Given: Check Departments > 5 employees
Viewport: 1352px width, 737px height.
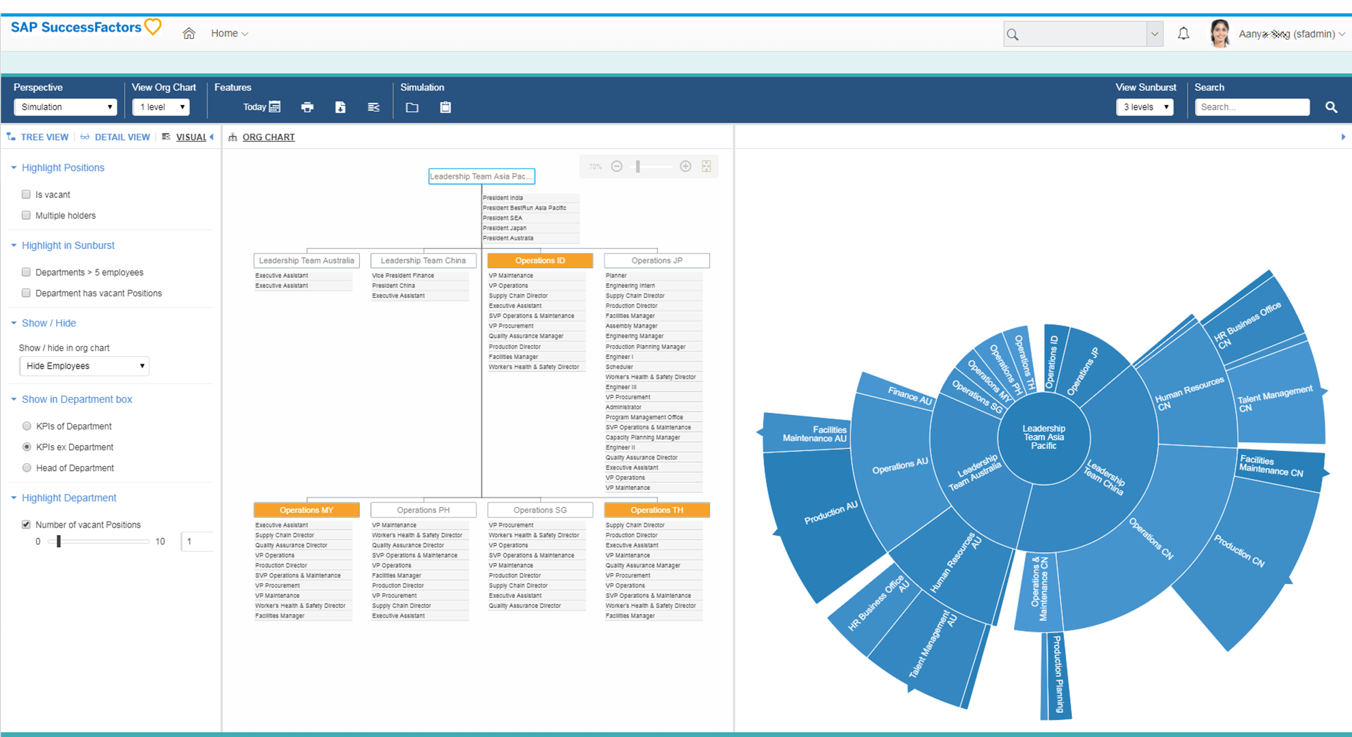Looking at the screenshot, I should 26,272.
